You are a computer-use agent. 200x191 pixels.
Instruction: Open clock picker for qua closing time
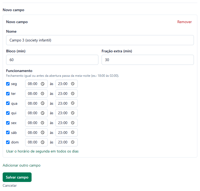[x=73, y=103]
